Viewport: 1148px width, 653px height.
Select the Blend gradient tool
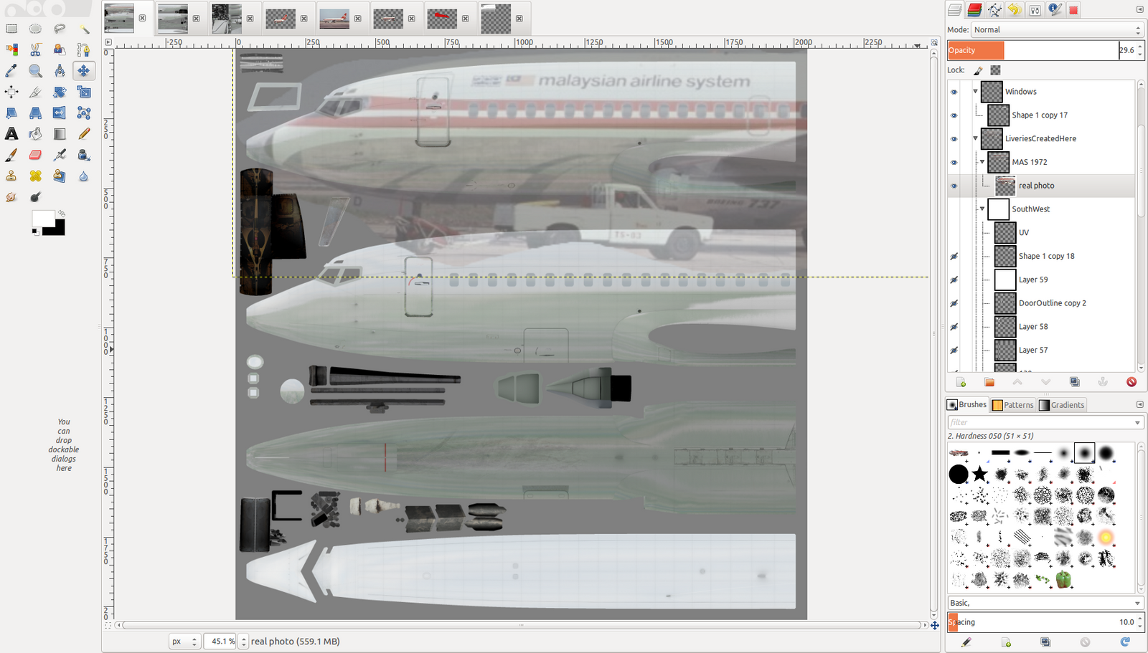pos(60,133)
